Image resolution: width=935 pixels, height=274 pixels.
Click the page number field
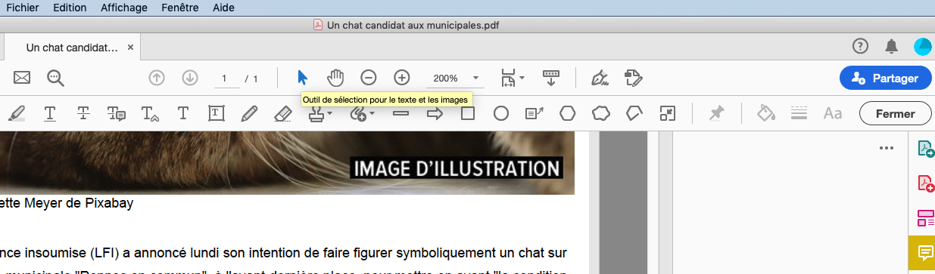click(x=226, y=78)
